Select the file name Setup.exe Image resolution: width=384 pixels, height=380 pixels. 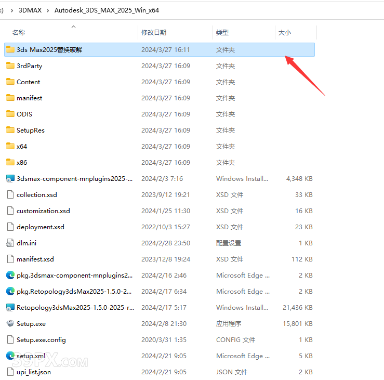pyautogui.click(x=31, y=324)
